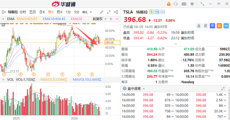Click the 52周最低 value 288.77
Image resolution: width=230 pixels, height=120 pixels.
coord(152,76)
